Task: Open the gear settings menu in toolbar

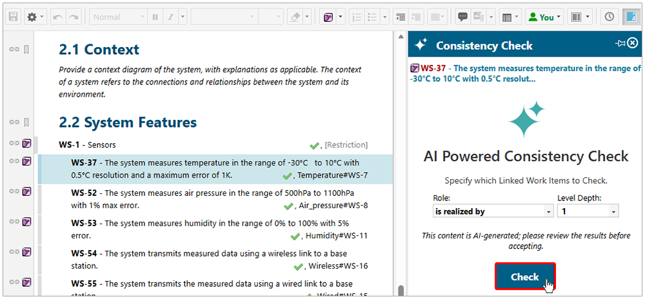Action: [35, 17]
